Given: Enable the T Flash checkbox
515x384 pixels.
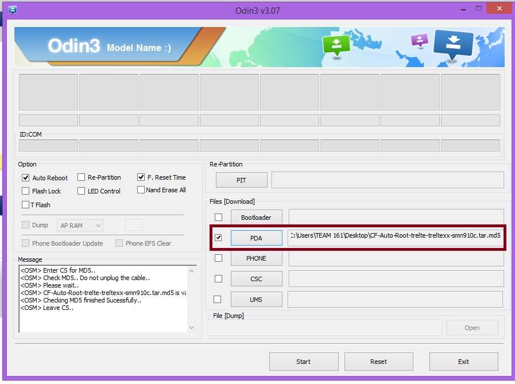Looking at the screenshot, I should (x=25, y=205).
